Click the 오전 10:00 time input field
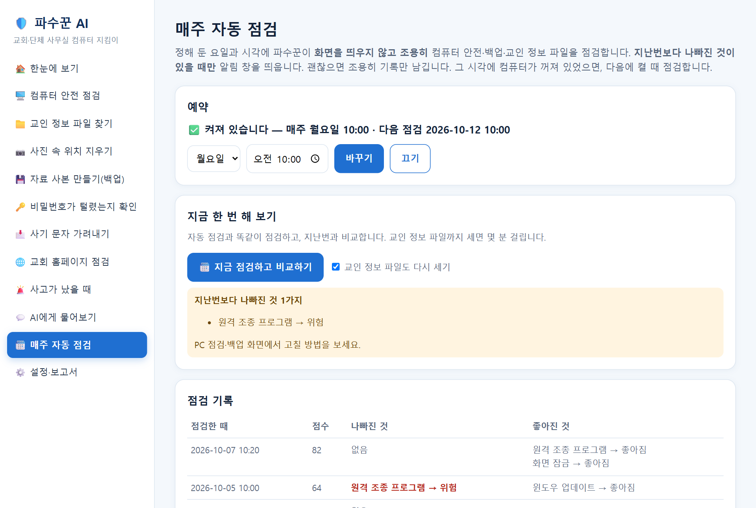This screenshot has height=508, width=756. (287, 159)
